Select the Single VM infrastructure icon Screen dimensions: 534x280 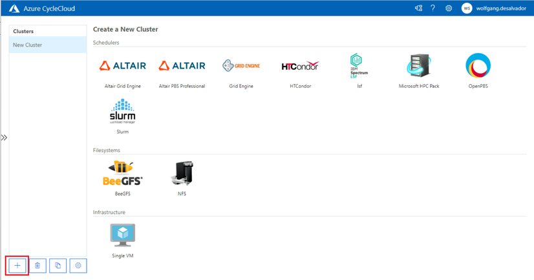123,235
